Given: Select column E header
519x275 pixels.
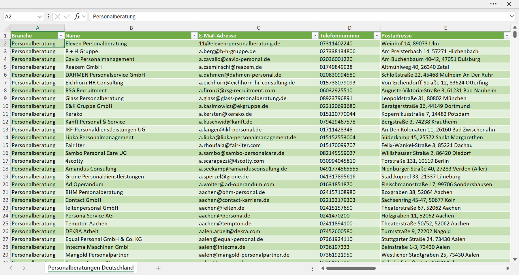Looking at the screenshot, I should tap(445, 28).
